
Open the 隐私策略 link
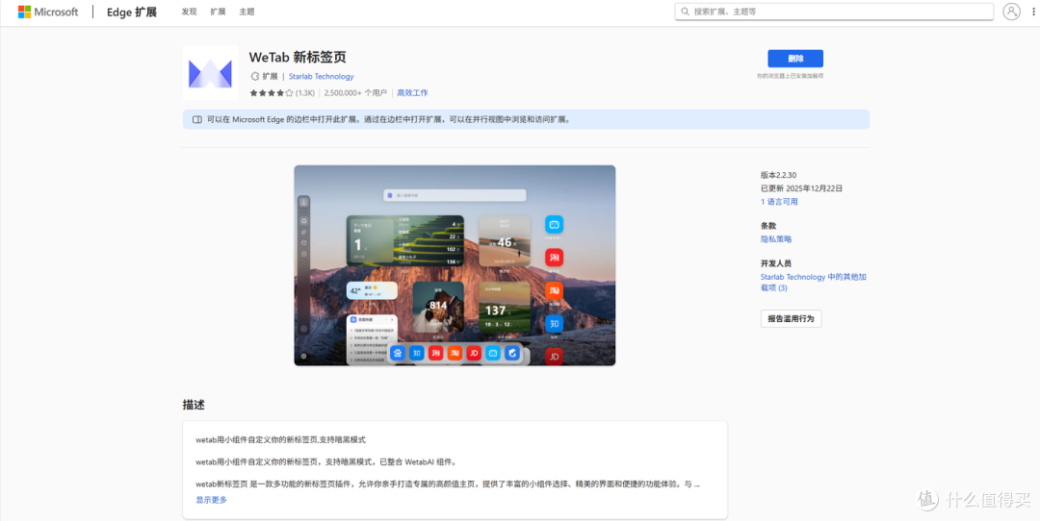776,239
